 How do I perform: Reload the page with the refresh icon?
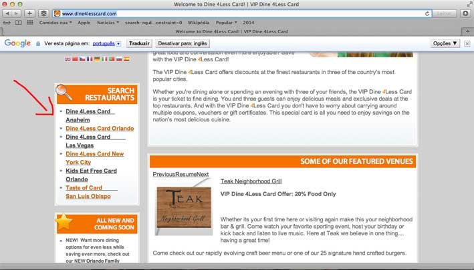[x=425, y=13]
